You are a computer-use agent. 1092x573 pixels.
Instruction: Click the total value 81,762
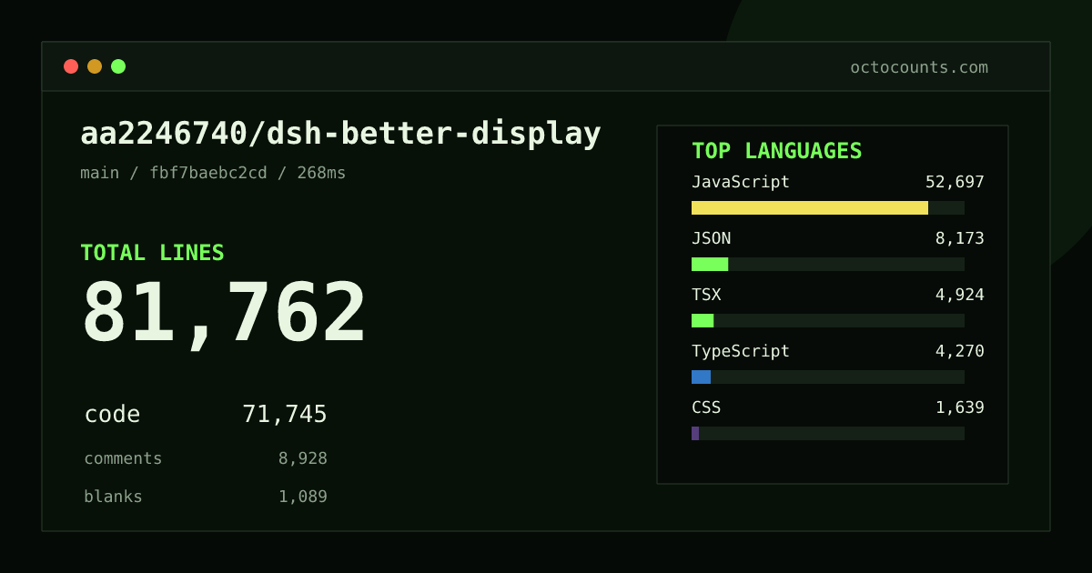(224, 314)
